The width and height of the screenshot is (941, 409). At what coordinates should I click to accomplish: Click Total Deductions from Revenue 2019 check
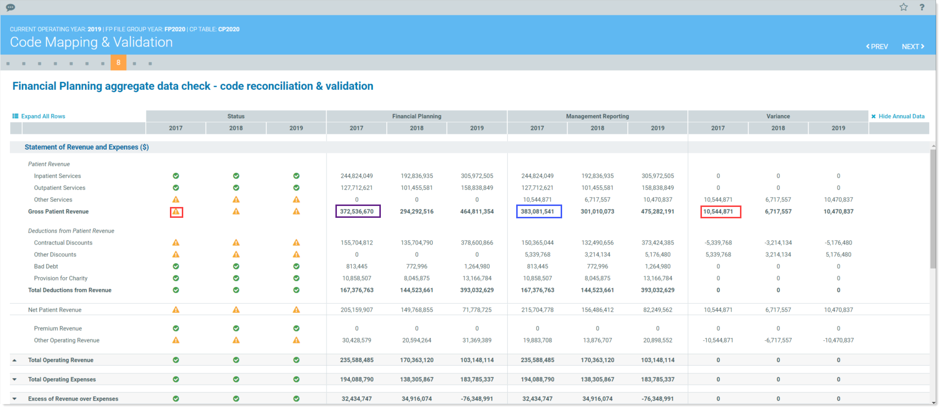click(296, 290)
